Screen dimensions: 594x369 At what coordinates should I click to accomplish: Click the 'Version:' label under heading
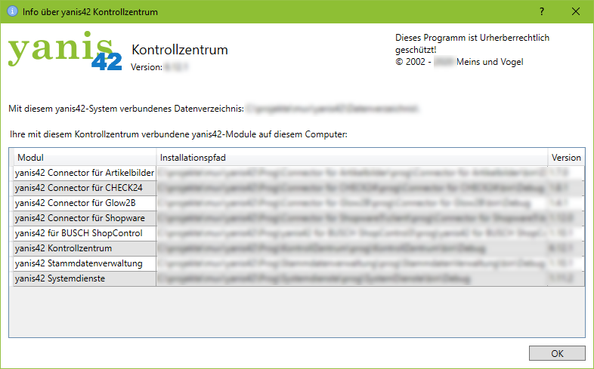click(x=147, y=67)
